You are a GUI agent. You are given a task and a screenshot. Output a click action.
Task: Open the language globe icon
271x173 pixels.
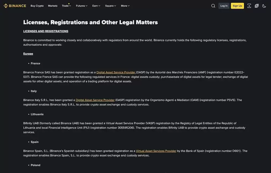coord(257,6)
